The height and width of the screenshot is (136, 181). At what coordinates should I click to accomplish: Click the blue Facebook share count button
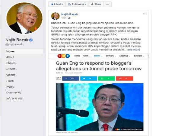point(71,78)
